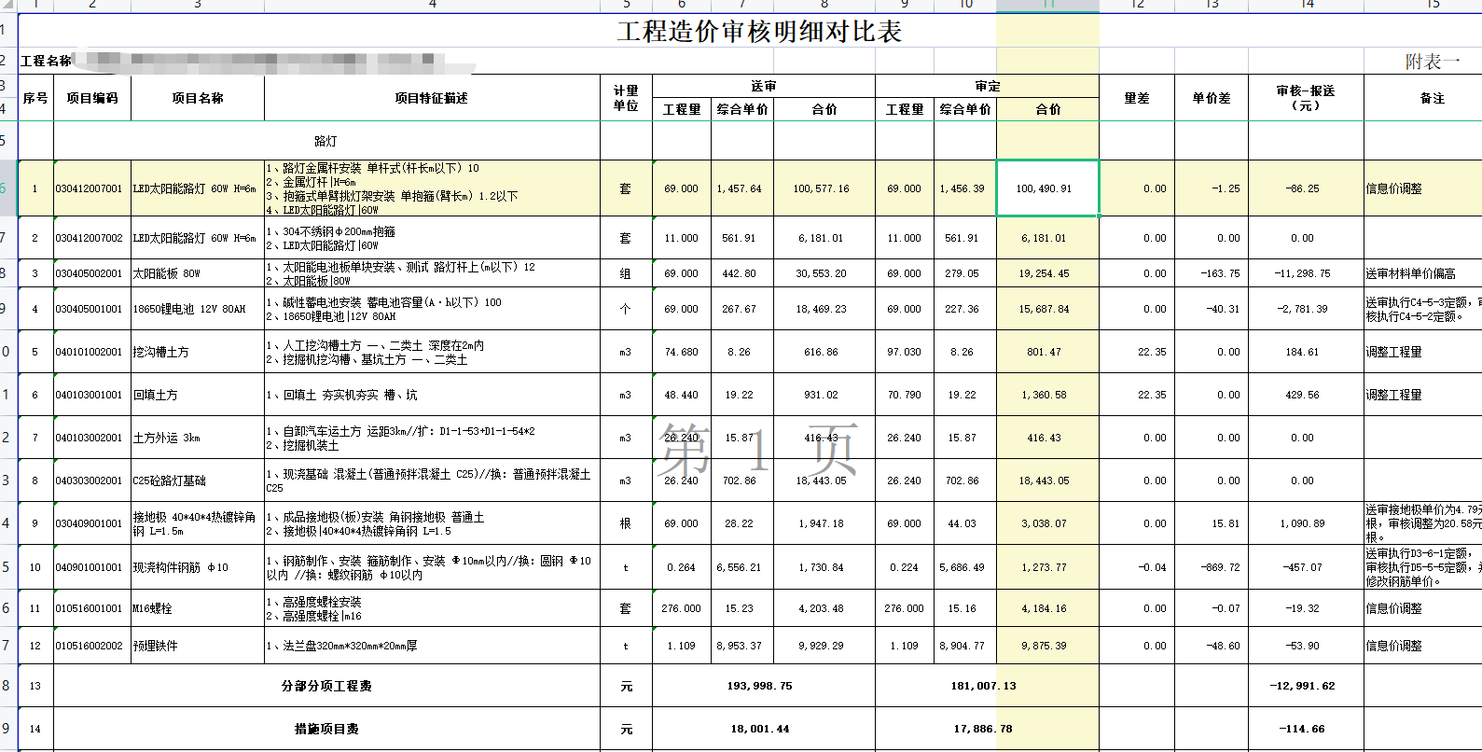Select the 预埋铁件 name cell
Screen dimensions: 1482x752
(x=198, y=646)
